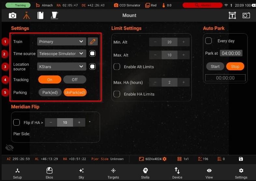The width and height of the screenshot is (256, 181).
Task: Open the camera module icon
Action: click(12, 16)
